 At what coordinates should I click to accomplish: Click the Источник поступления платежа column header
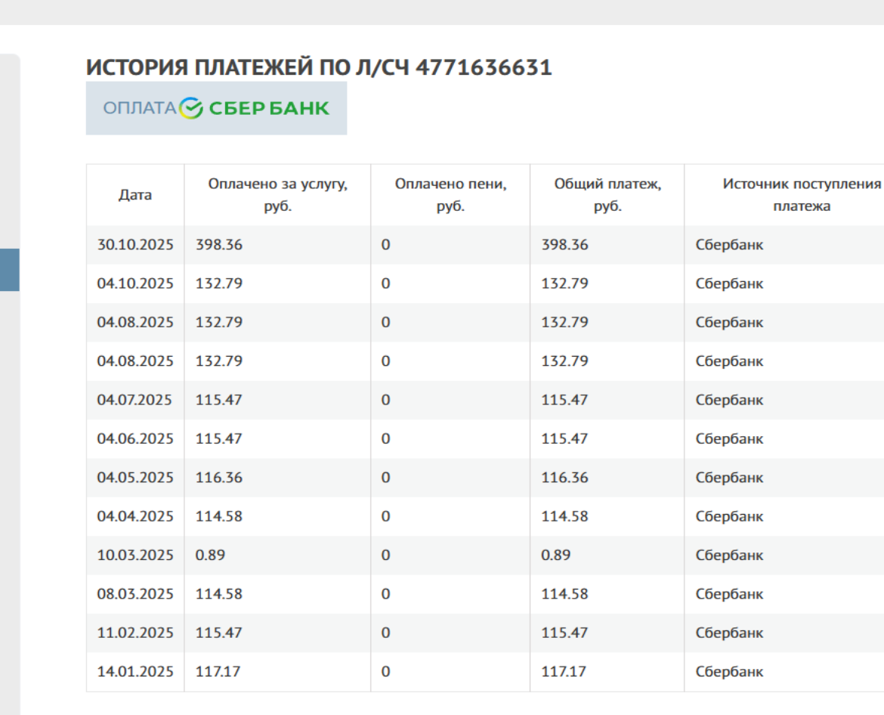(801, 195)
